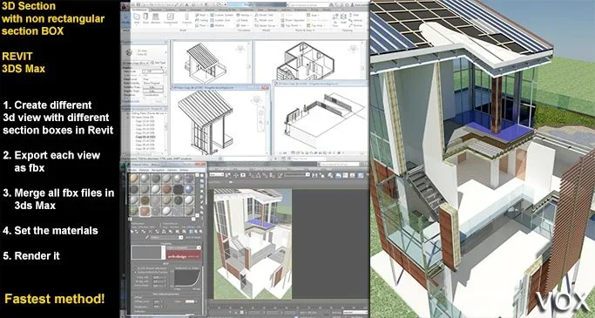Open Material menu in Material Editor
The image size is (595, 318).
144,170
